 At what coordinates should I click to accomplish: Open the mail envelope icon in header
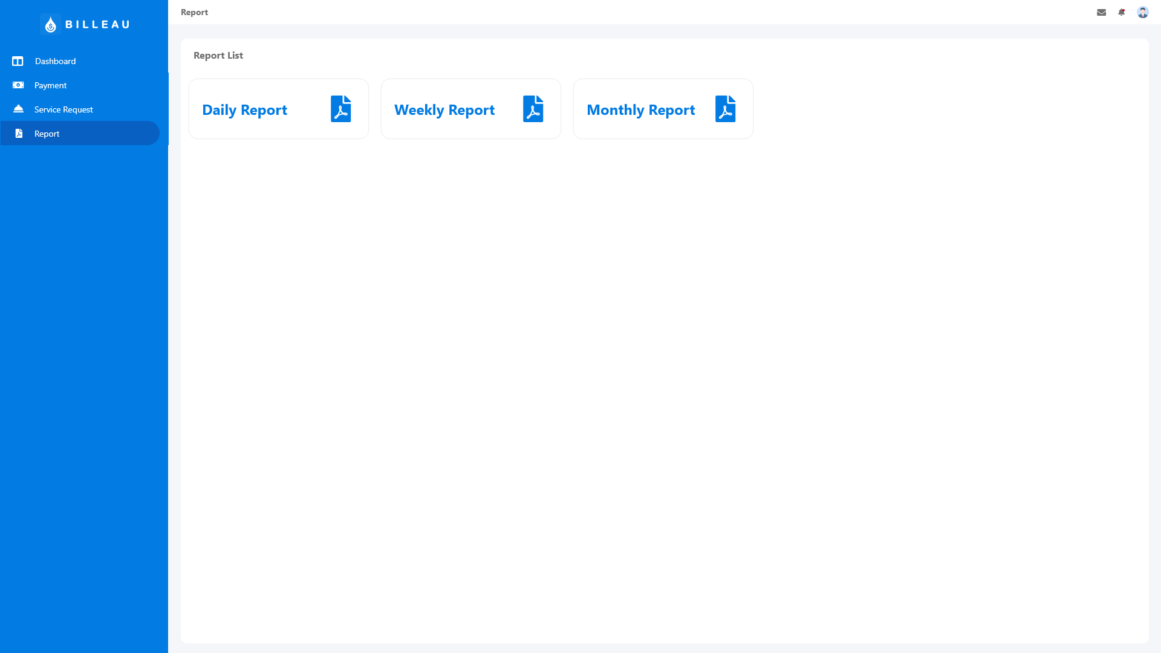tap(1101, 12)
